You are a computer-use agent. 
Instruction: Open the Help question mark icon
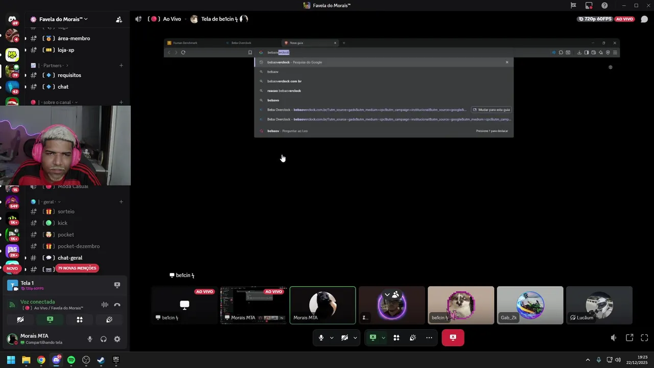pyautogui.click(x=604, y=6)
